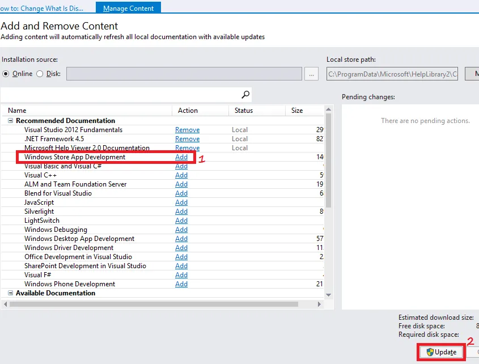Collapse the Available Documentation group
The image size is (479, 364).
coord(10,293)
